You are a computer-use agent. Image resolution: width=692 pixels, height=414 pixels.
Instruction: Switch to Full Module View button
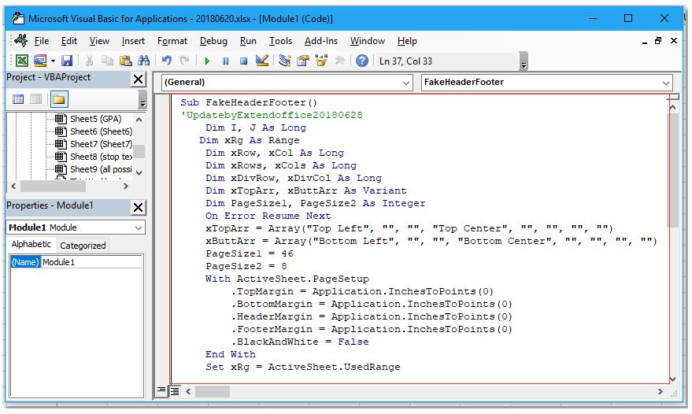pyautogui.click(x=176, y=391)
